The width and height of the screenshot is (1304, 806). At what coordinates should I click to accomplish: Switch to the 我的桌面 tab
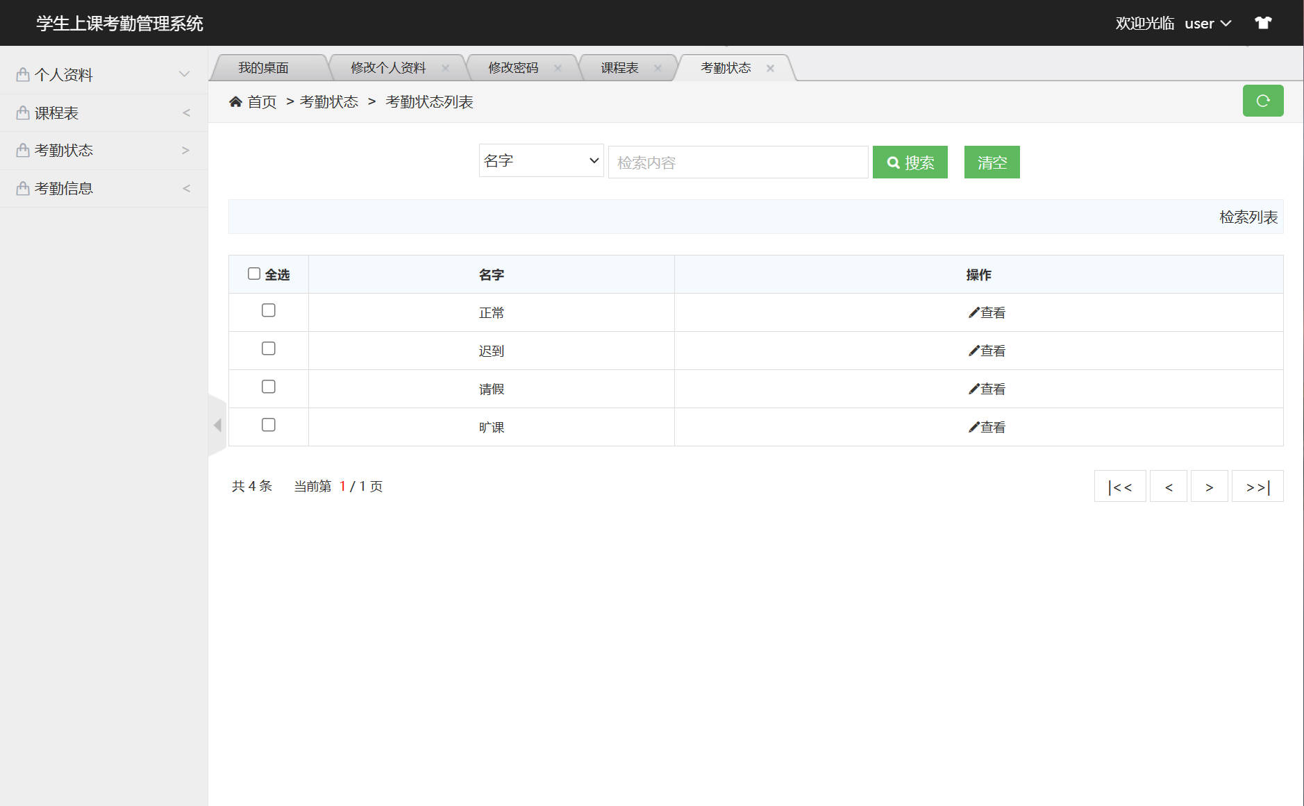coord(265,67)
